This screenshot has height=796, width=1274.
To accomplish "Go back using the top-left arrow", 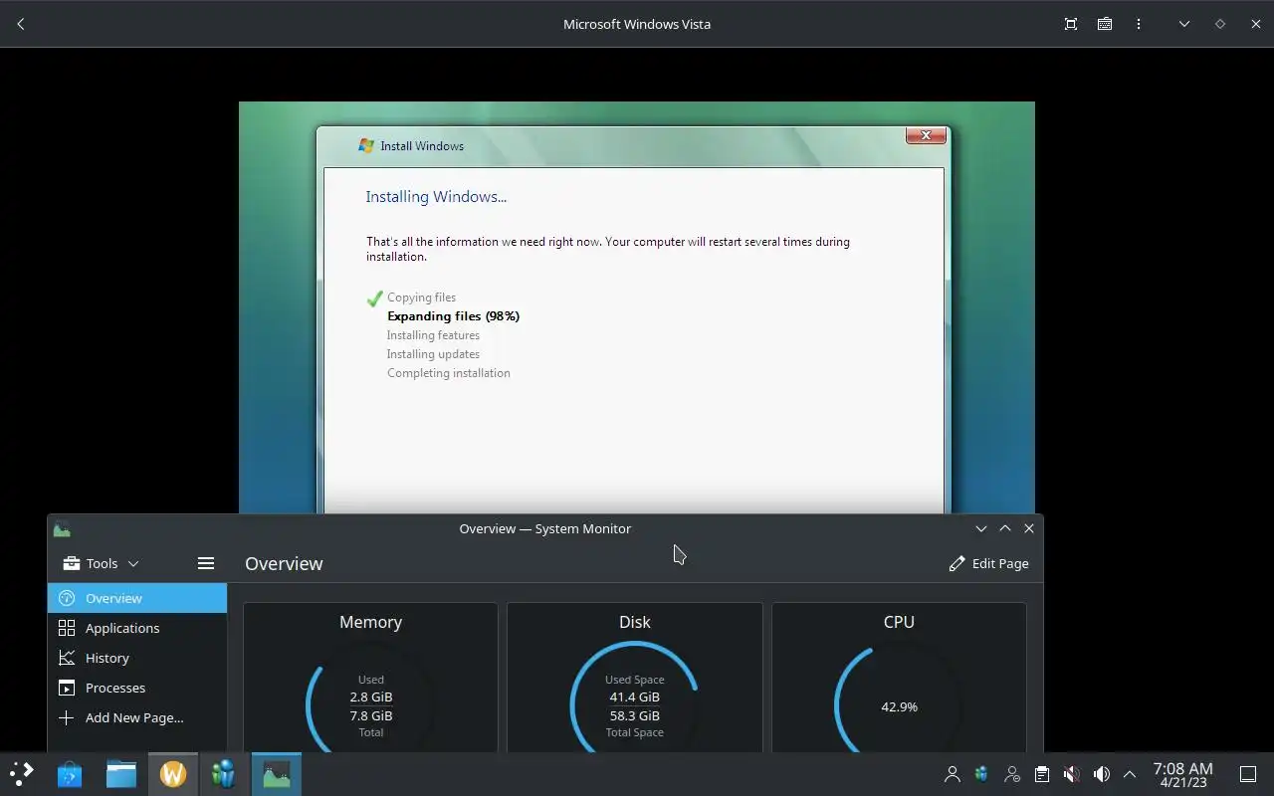I will point(21,24).
